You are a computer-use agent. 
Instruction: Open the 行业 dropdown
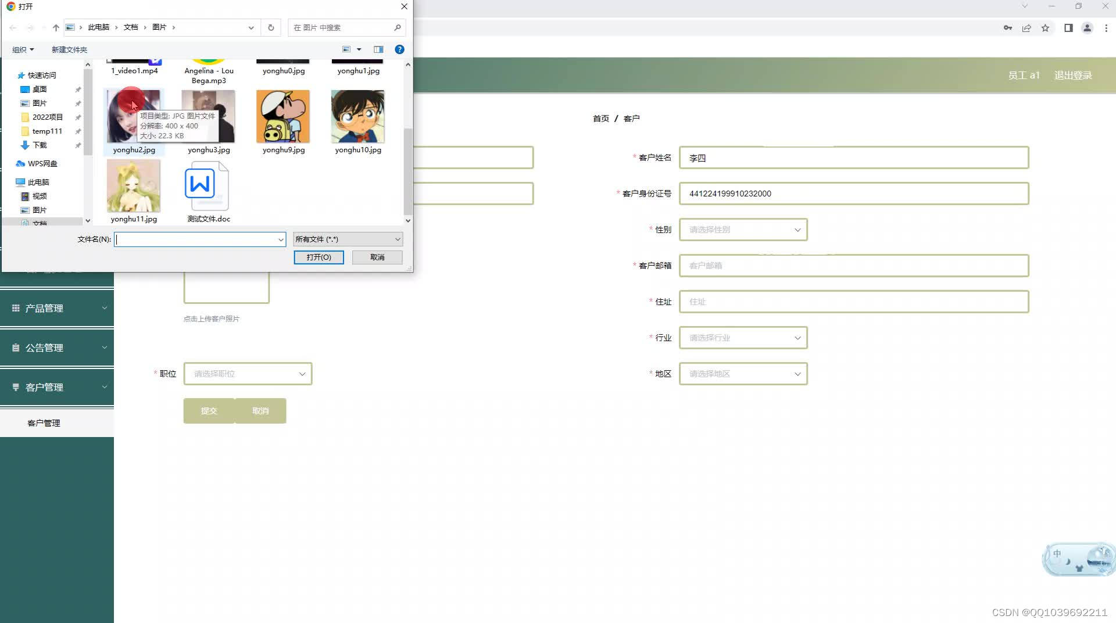click(743, 338)
